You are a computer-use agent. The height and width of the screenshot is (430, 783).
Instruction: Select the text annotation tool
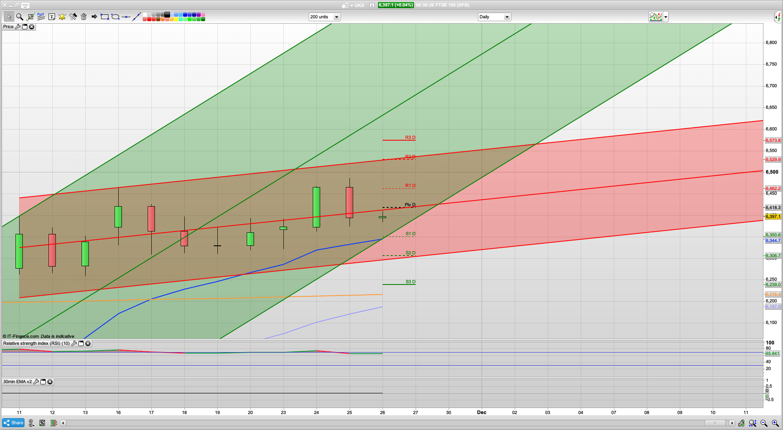[x=52, y=17]
